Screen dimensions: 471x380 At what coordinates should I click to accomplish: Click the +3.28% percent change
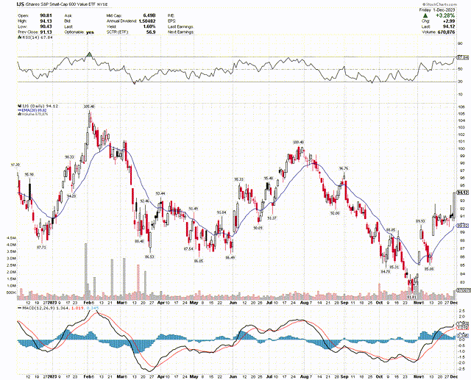click(x=445, y=15)
